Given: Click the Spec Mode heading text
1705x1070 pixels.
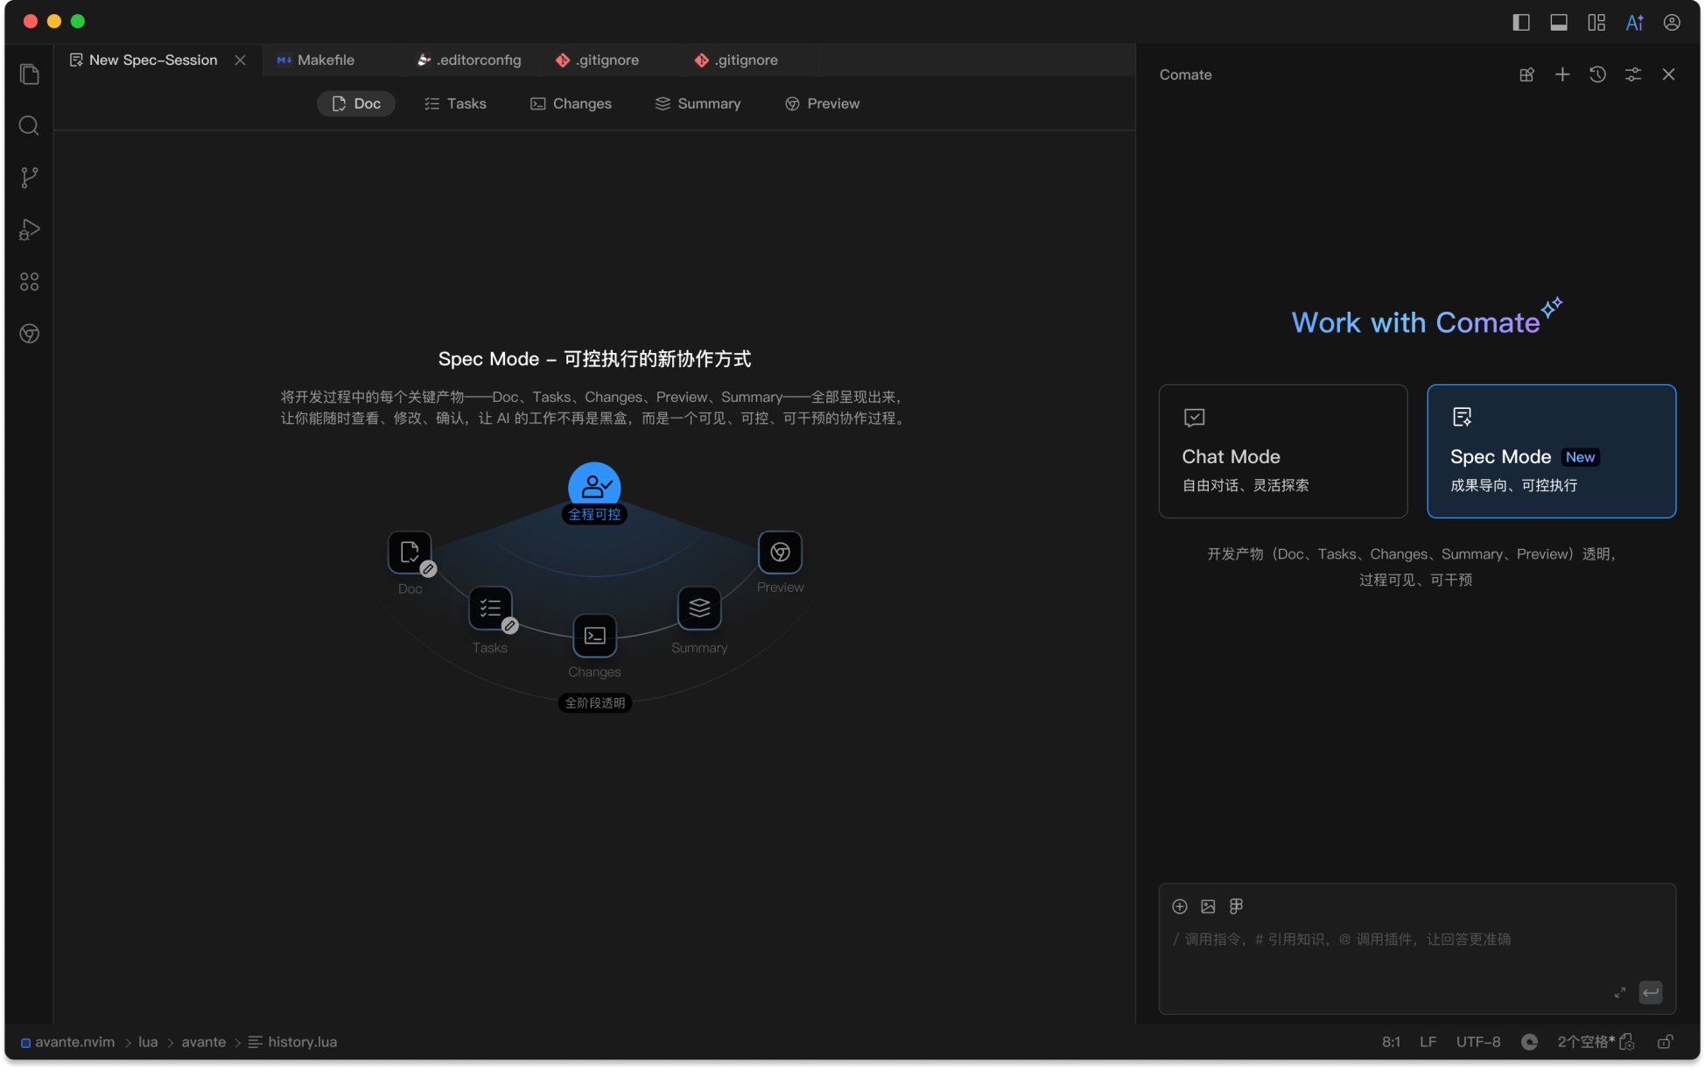Looking at the screenshot, I should pos(1500,457).
